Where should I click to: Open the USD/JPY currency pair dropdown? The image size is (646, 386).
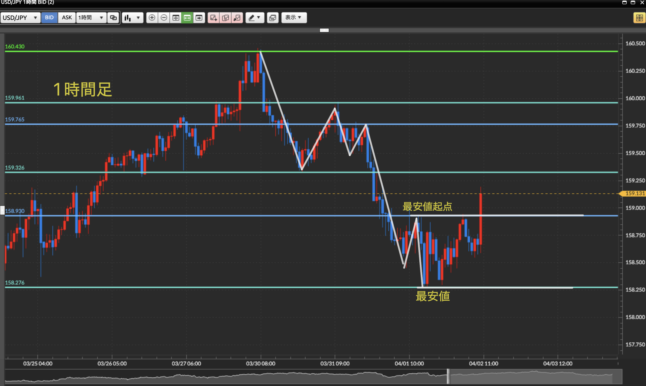point(20,18)
